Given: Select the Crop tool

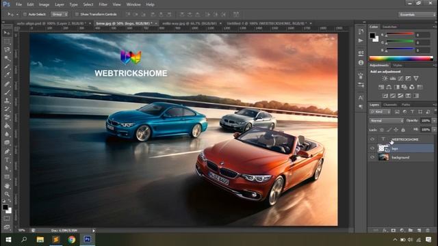Looking at the screenshot, I should (x=7, y=67).
